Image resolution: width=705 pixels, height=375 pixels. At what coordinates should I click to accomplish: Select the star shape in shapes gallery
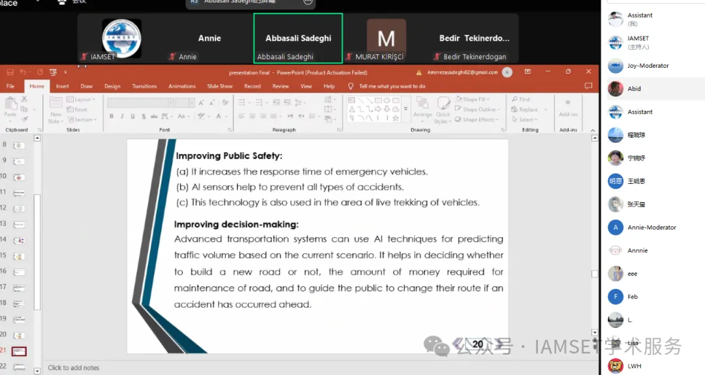(x=396, y=118)
